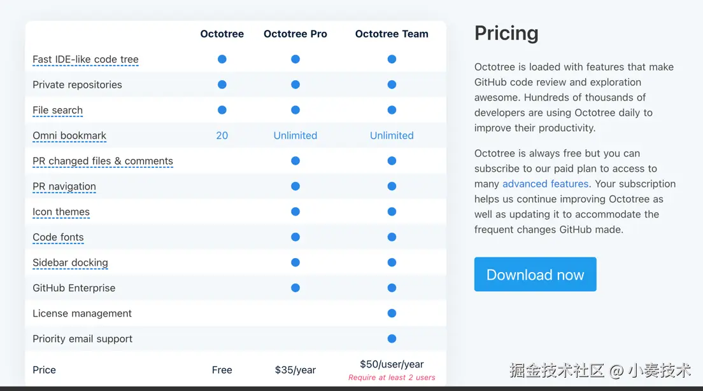Click free Octotree dot for File search
Viewport: 703px width, 391px height.
tap(222, 110)
